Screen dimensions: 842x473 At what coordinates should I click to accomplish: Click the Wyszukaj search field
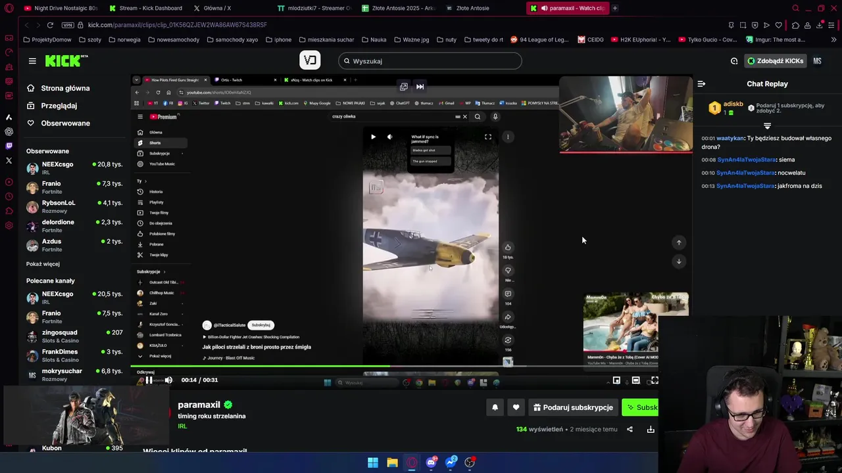click(430, 61)
